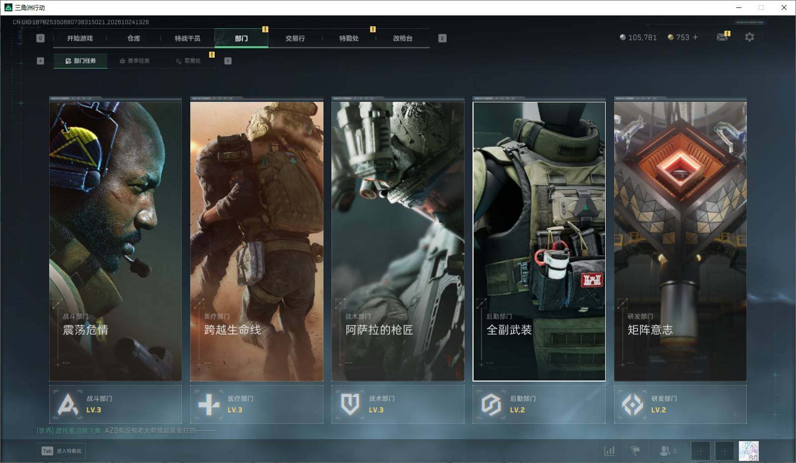Screen dimensions: 796x463
Task: Switch to 开始游戏 tab
Action: [80, 38]
